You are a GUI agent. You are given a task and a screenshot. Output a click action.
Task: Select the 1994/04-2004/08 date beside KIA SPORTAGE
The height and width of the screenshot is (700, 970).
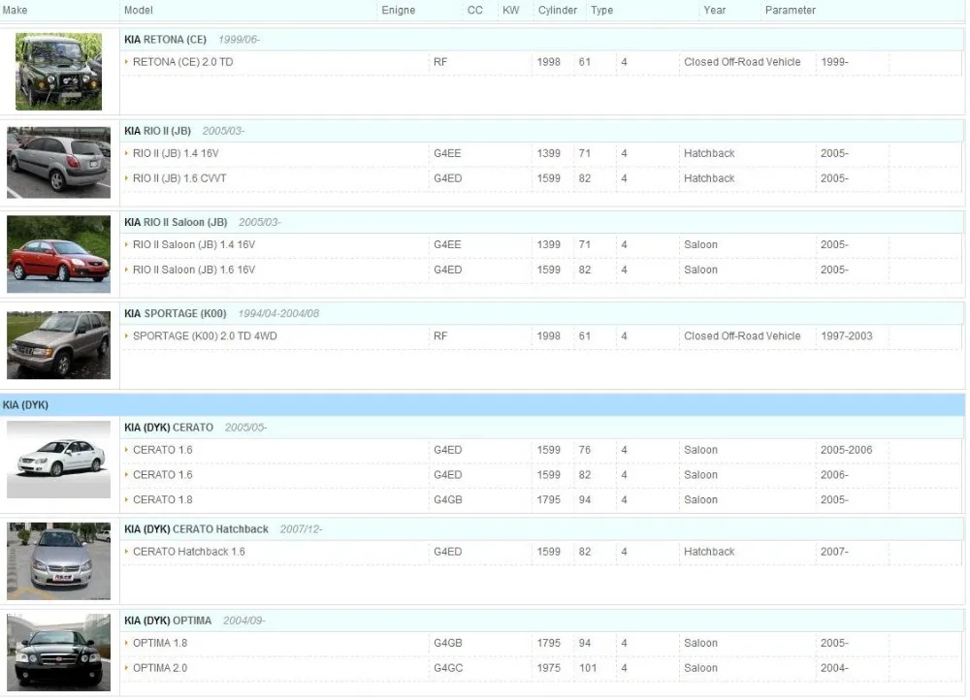(x=279, y=313)
